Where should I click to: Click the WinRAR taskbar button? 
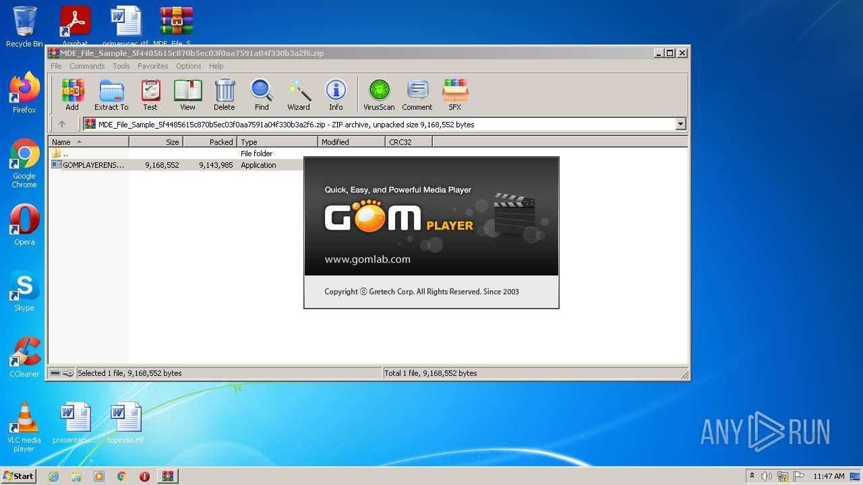[167, 476]
